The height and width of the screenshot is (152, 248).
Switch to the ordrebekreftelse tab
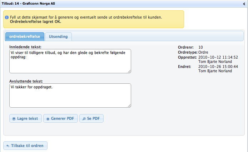(25, 36)
